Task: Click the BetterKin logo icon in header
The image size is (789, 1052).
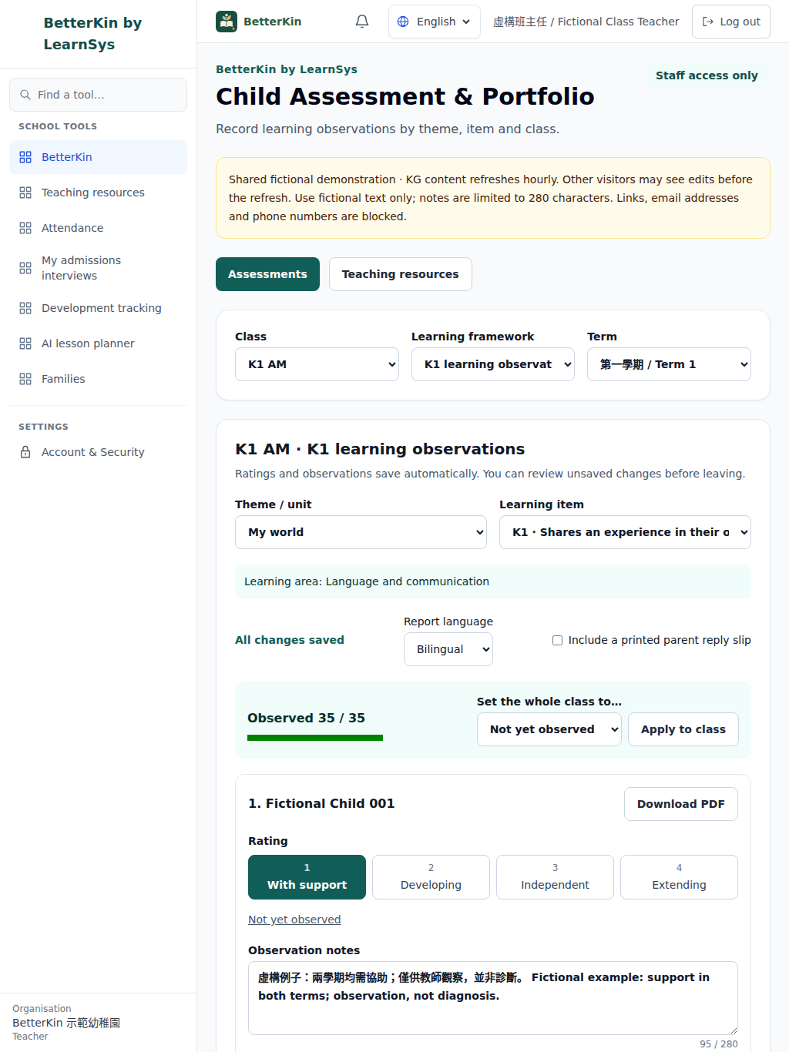Action: (227, 22)
